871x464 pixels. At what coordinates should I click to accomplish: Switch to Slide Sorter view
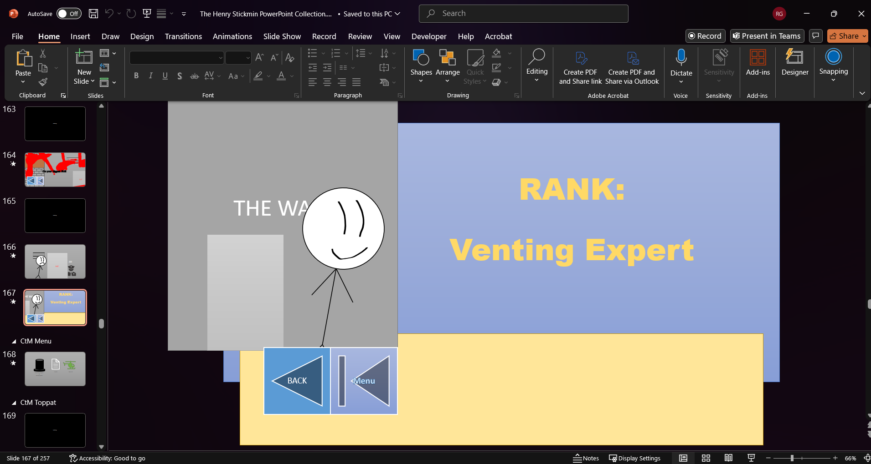[706, 458]
